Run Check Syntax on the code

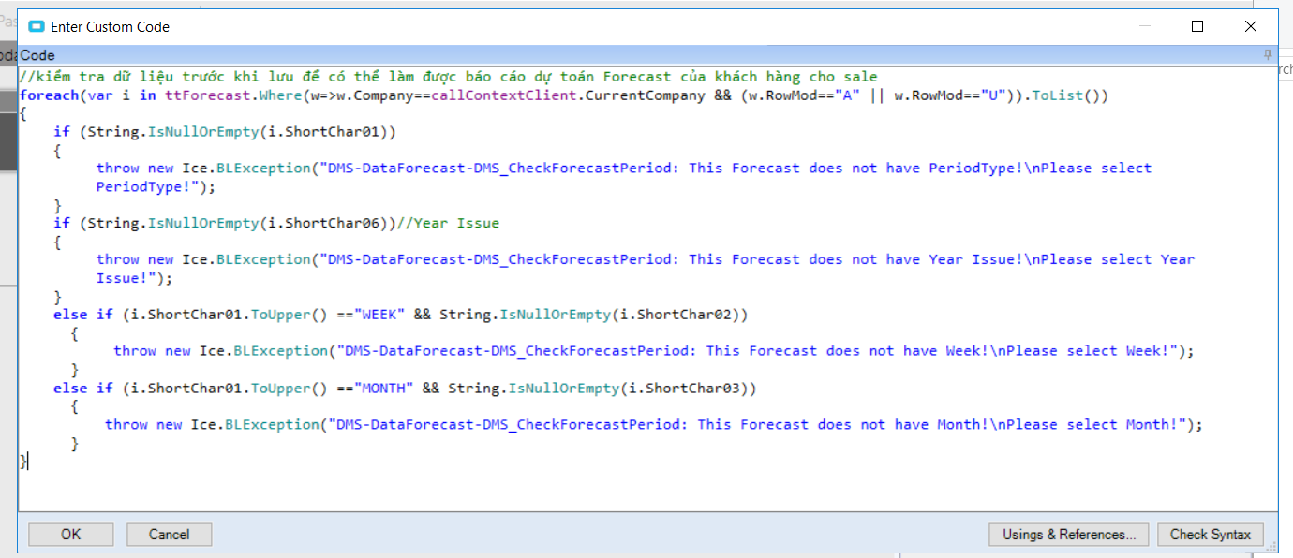click(x=1211, y=535)
